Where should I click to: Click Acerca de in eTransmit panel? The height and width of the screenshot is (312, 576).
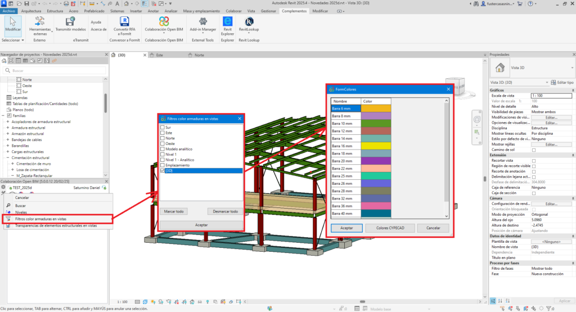[x=98, y=29]
